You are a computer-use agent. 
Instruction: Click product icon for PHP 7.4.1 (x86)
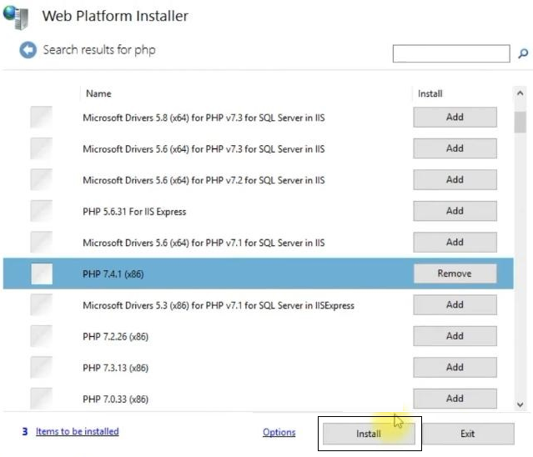pyautogui.click(x=42, y=274)
